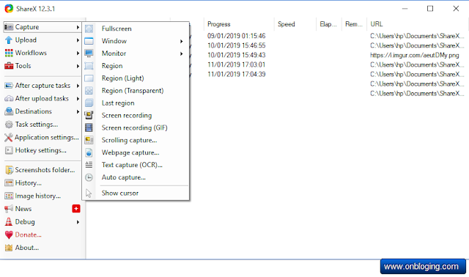This screenshot has width=469, height=277.
Task: Click the Capture camera icon in sidebar
Action: (x=9, y=27)
